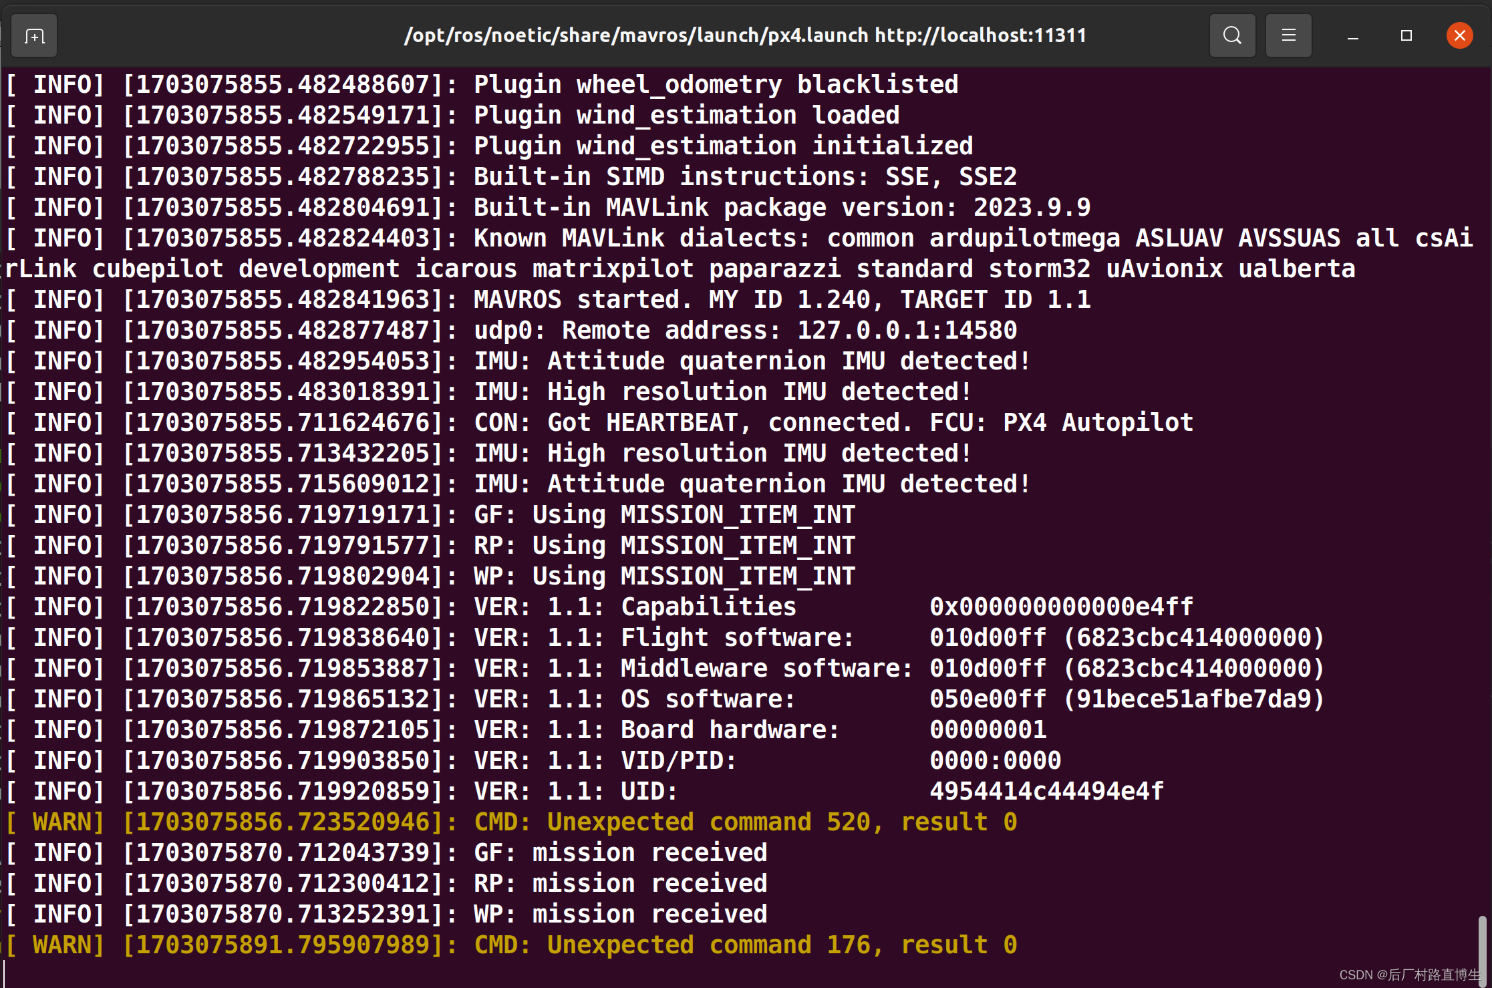This screenshot has height=988, width=1492.
Task: Click 'GF: mission received'
Action: pos(621,853)
